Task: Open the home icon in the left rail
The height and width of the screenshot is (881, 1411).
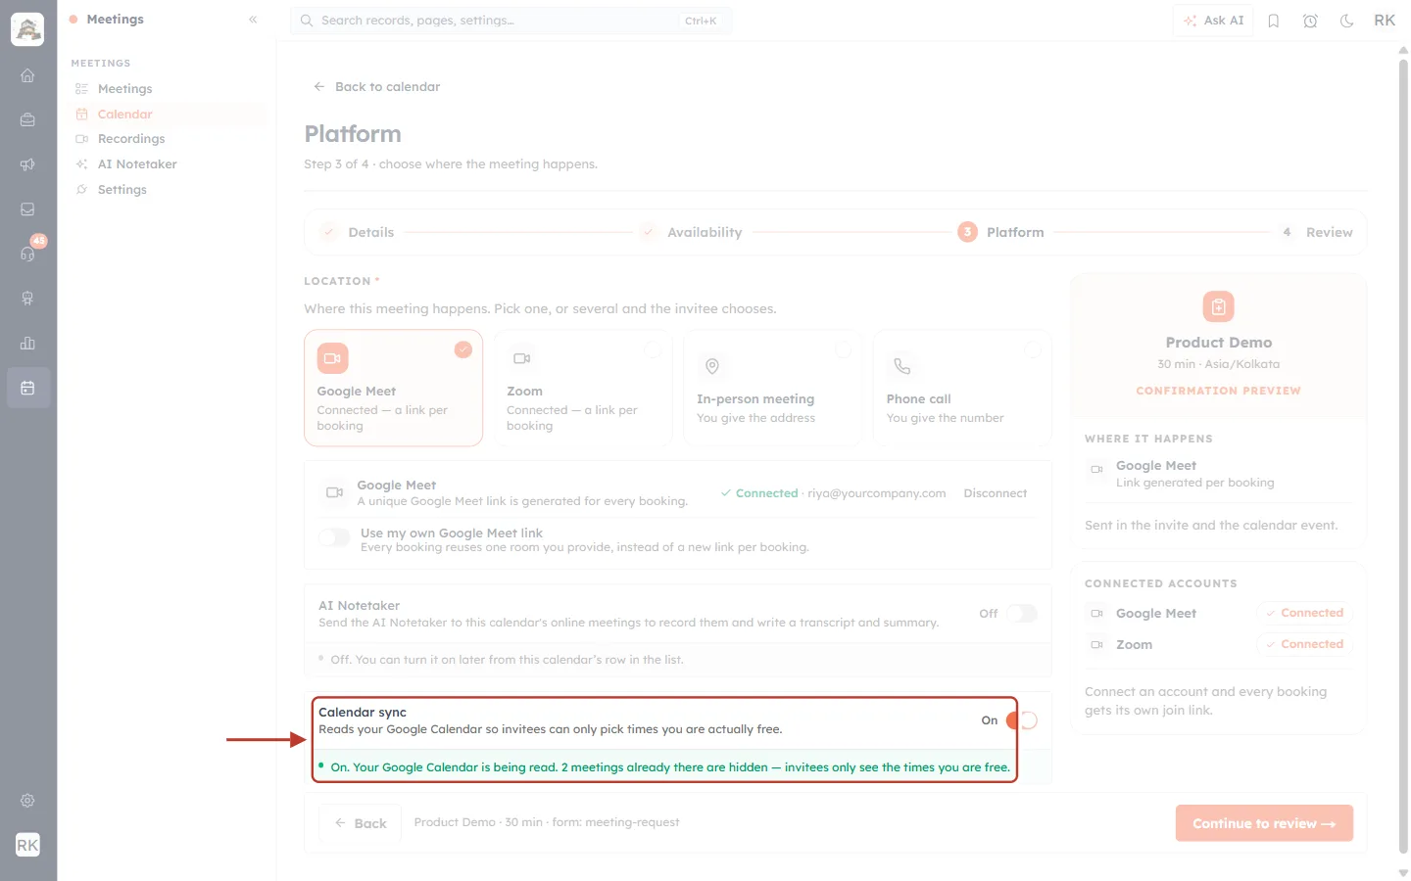Action: point(27,75)
